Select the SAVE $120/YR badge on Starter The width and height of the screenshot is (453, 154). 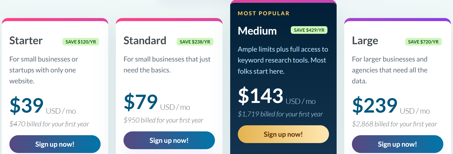point(81,42)
